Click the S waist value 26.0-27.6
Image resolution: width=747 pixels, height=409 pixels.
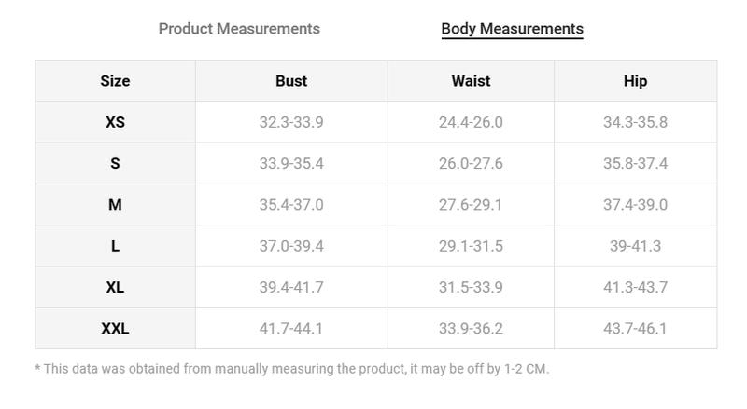pos(471,164)
